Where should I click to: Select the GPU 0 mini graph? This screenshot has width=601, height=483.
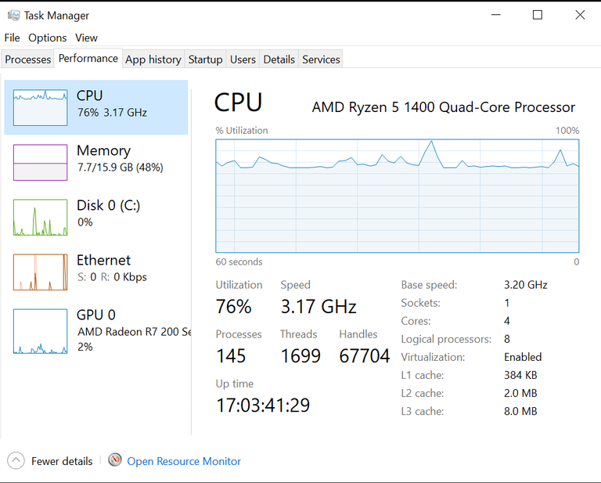click(x=40, y=330)
